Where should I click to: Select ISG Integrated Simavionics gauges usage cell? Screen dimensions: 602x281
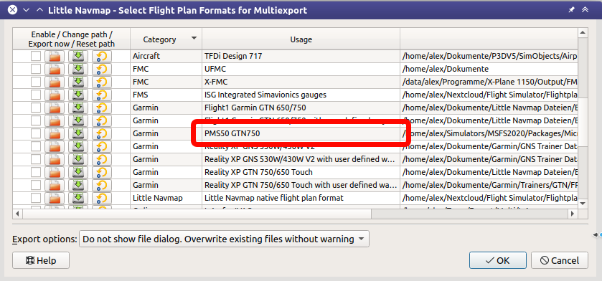point(301,95)
